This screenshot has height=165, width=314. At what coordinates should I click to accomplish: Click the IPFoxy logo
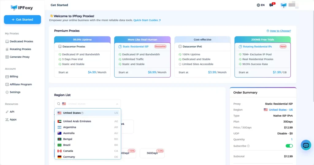click(22, 8)
